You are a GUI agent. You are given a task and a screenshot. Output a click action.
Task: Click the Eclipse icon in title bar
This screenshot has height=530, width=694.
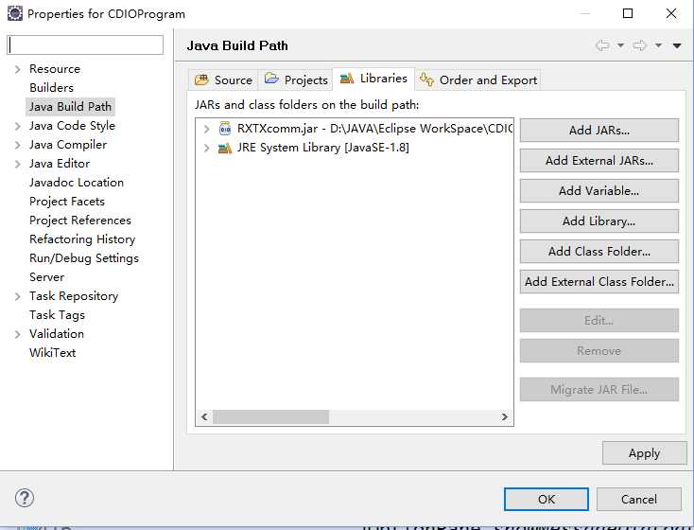click(x=15, y=13)
